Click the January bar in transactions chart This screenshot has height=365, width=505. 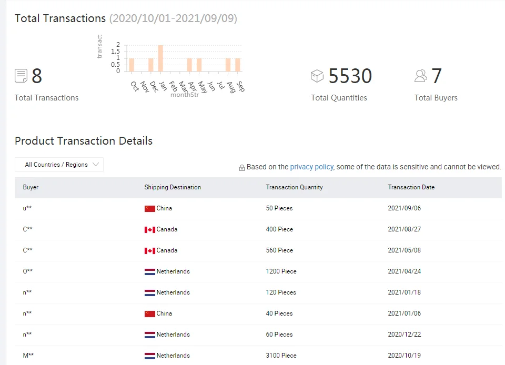(x=160, y=58)
